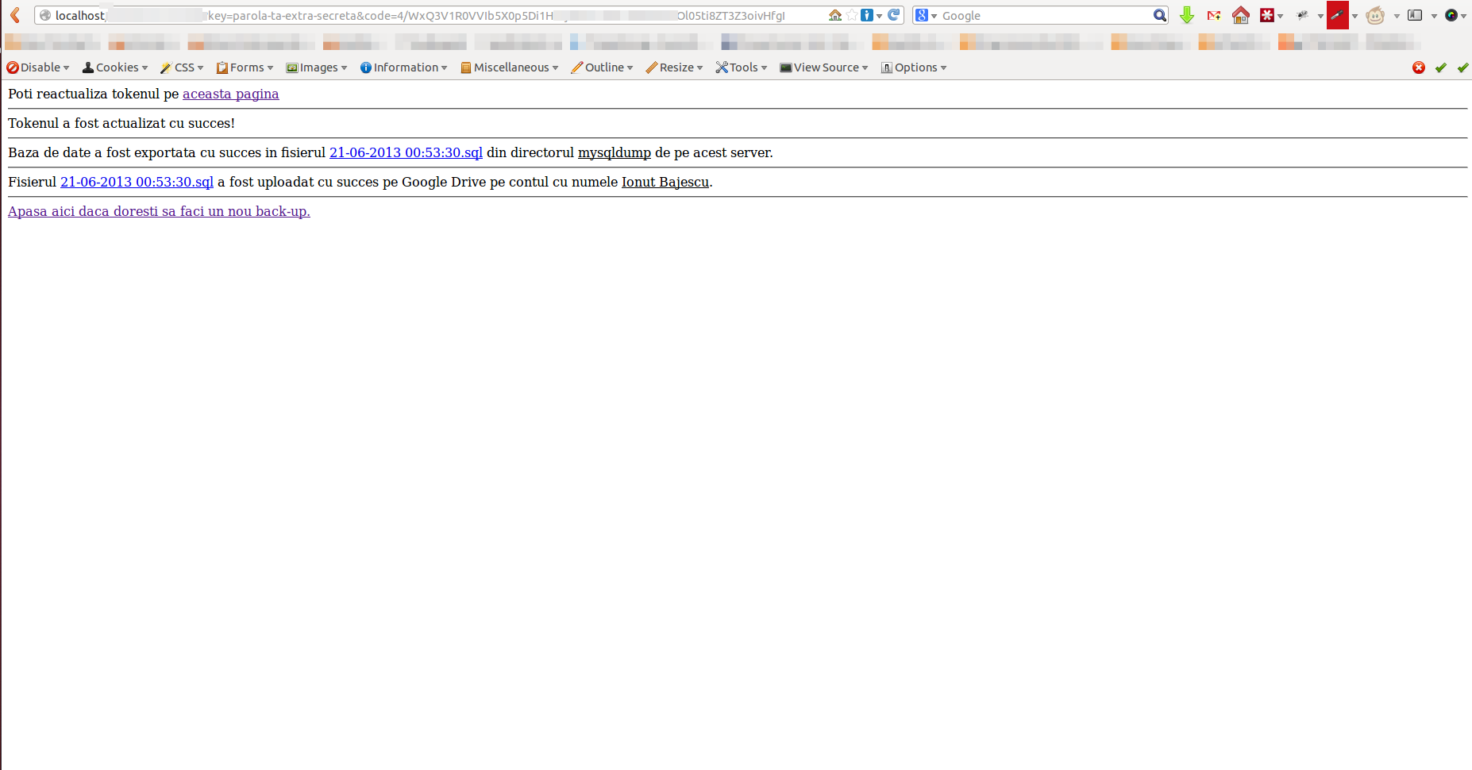Screen dimensions: 1472x770
Task: Click 'Apasa aici daca doresti sa faci un nou back-up'
Action: [x=159, y=211]
